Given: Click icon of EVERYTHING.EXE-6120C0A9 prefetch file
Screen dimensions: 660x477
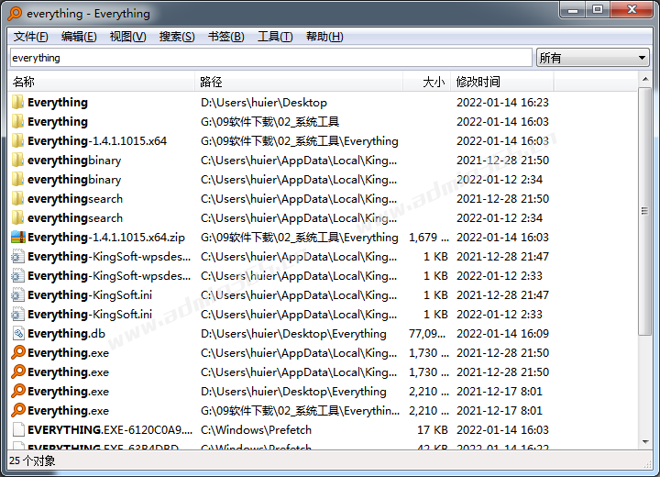Looking at the screenshot, I should [x=18, y=430].
